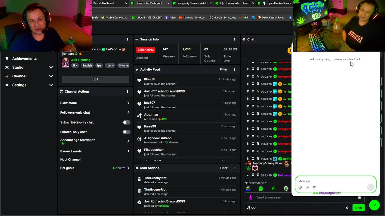Viewport: 385px width, 216px height.
Task: Open the three-dot menu above the stream title
Action: point(127,39)
